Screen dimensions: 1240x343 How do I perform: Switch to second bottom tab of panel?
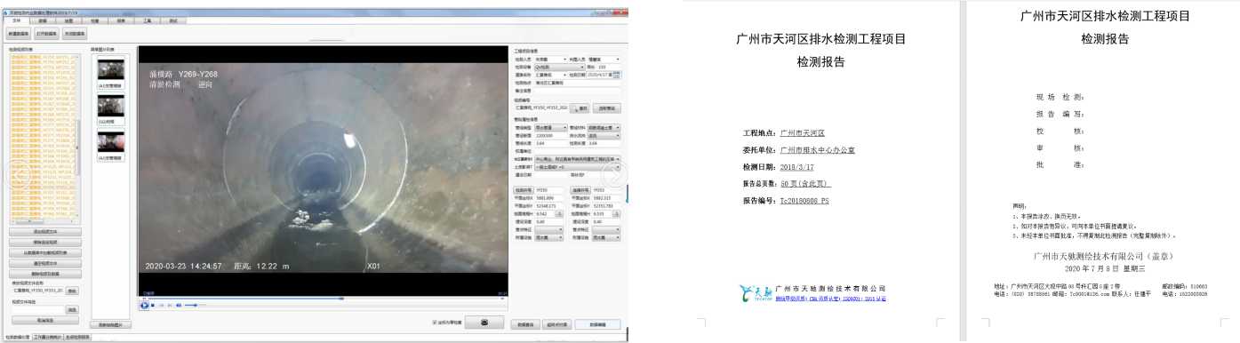(46, 338)
